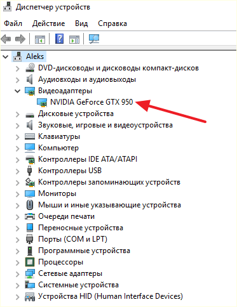Click the Контроллеры IDE ATA/ATAPI icon
This screenshot has height=307, width=237.
coord(30,159)
